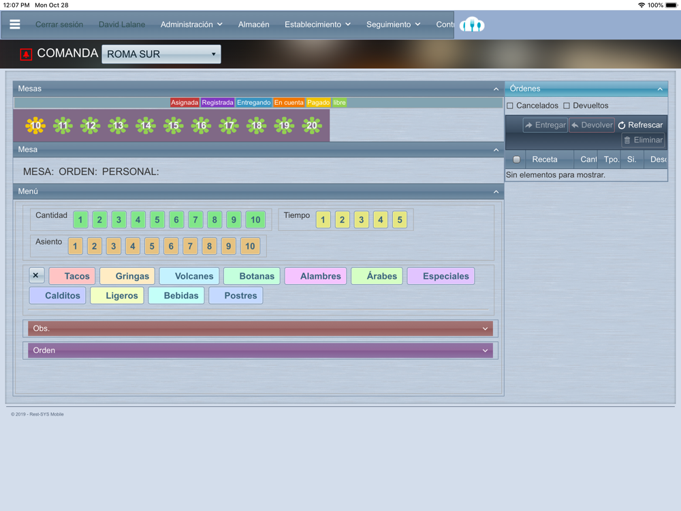Select table 19 flower icon
681x511 pixels.
click(x=284, y=125)
